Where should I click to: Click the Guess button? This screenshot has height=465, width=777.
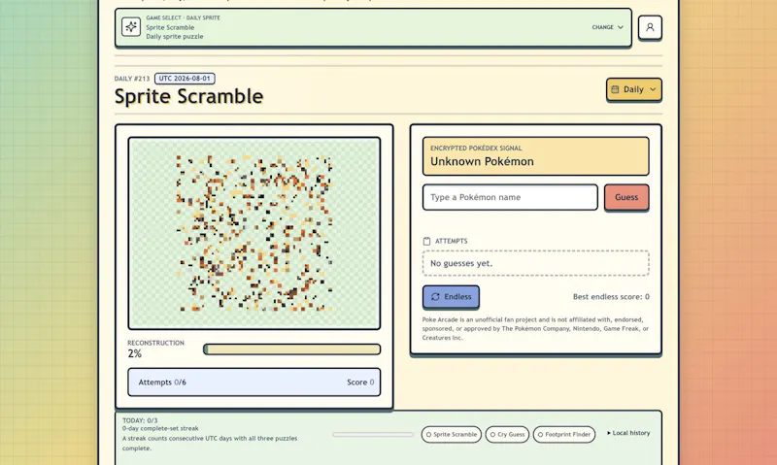pos(626,197)
